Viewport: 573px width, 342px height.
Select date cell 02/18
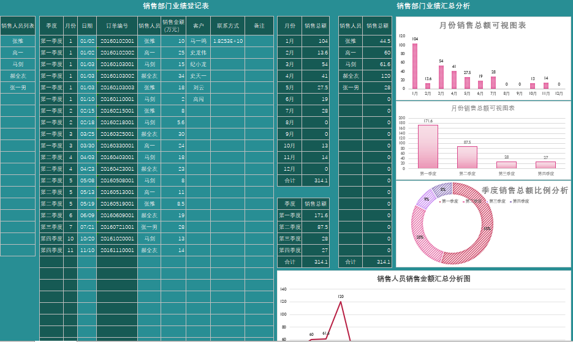(87, 122)
